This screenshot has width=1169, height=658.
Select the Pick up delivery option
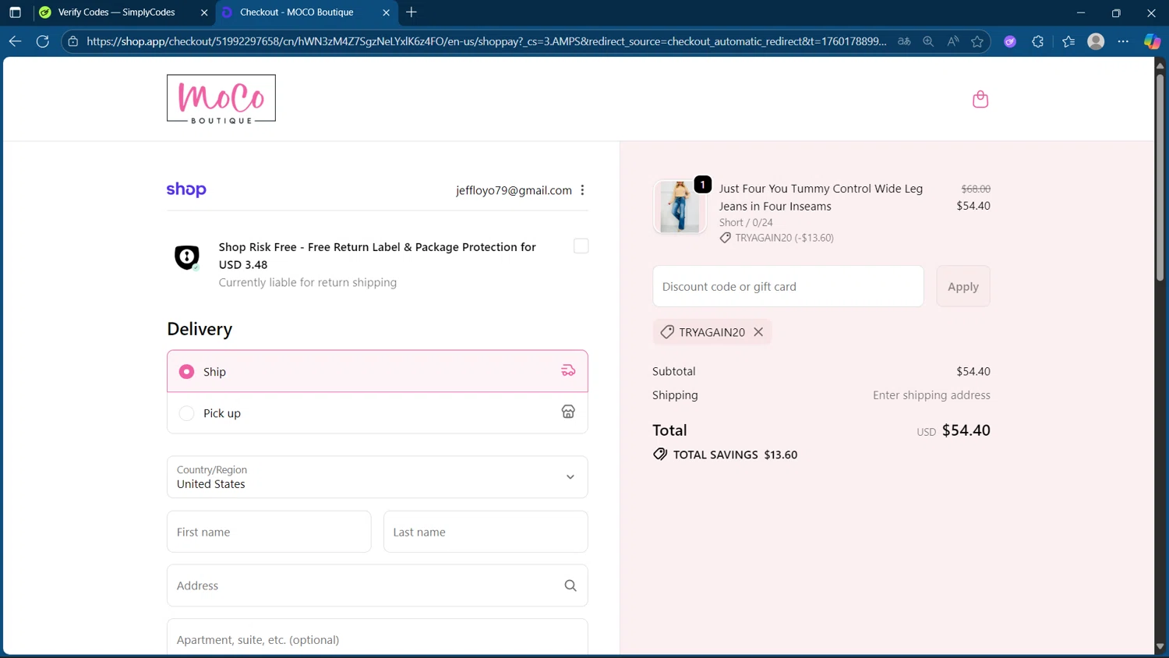(187, 413)
